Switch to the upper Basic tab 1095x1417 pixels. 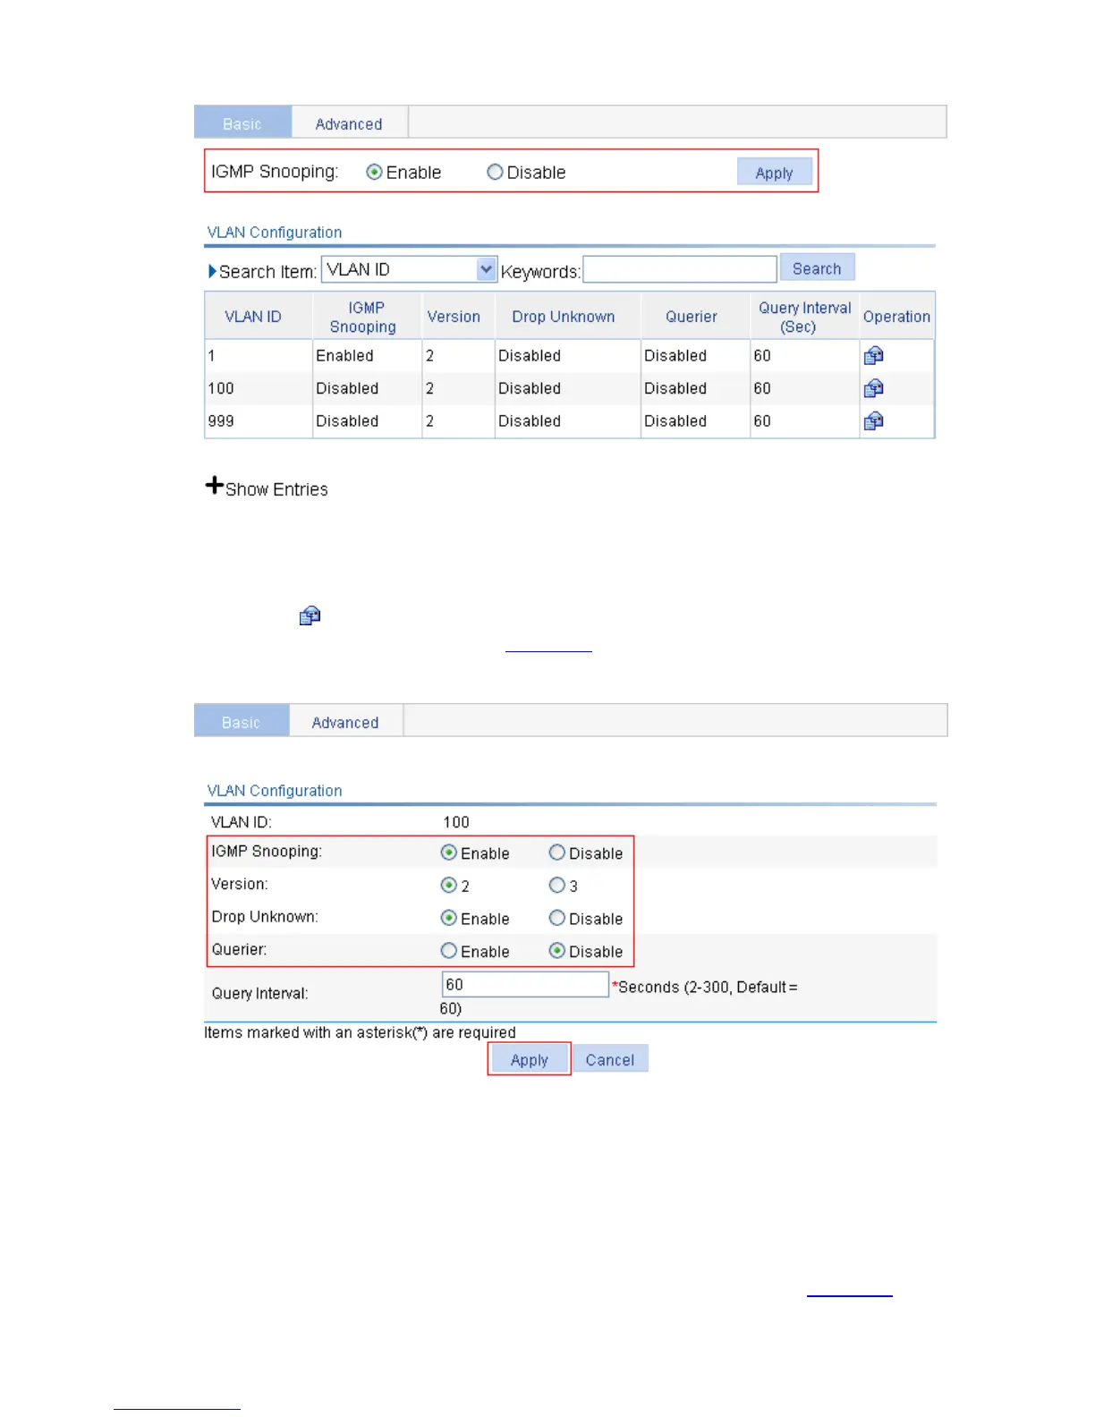pyautogui.click(x=242, y=123)
